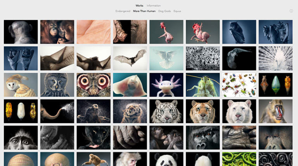Open the black-and-white flock of birds photo
298x166 pixels.
point(203,58)
